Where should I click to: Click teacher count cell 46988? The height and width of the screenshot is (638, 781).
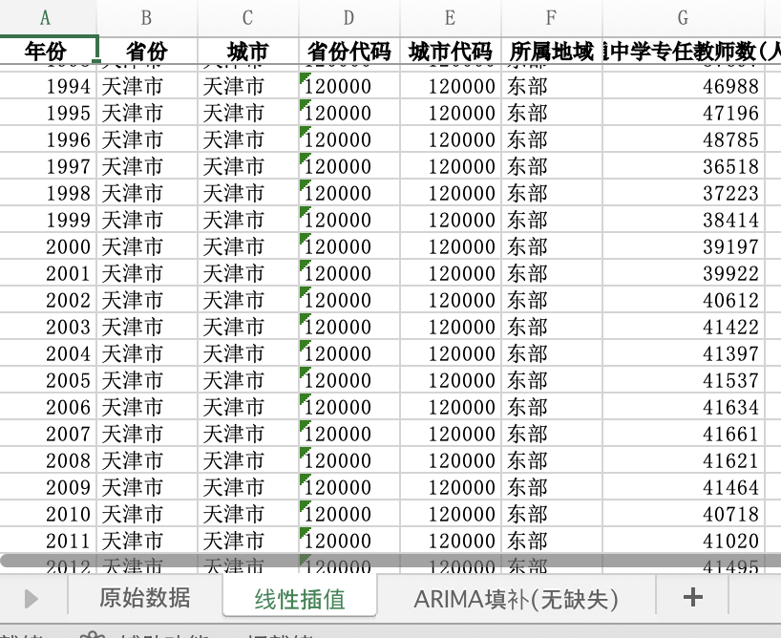tap(684, 86)
